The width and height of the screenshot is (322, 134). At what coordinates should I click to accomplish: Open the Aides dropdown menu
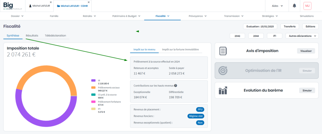coord(277,6)
